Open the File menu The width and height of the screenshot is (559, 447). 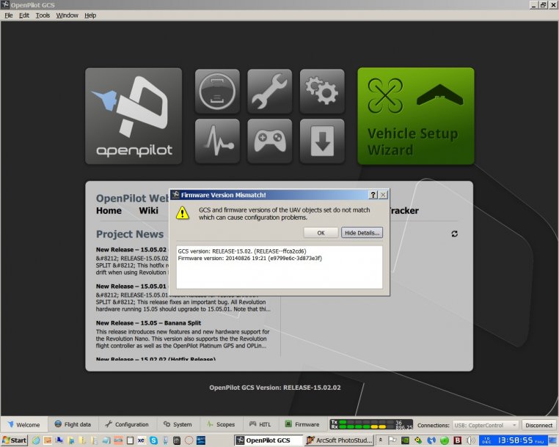(9, 15)
